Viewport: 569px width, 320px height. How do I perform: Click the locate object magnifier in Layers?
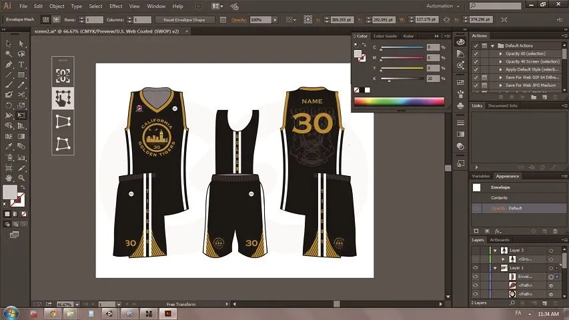click(512, 303)
